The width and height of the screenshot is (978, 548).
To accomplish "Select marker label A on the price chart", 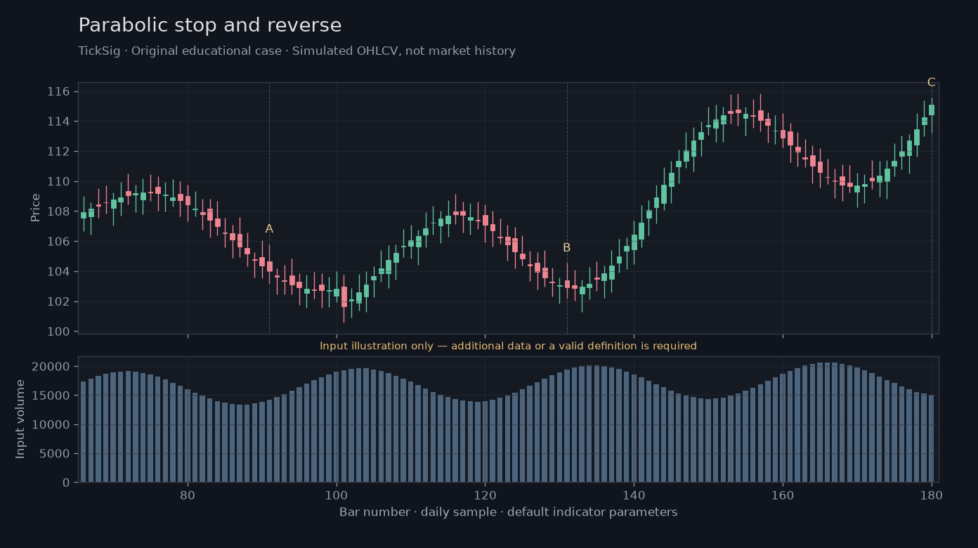I will [x=269, y=229].
